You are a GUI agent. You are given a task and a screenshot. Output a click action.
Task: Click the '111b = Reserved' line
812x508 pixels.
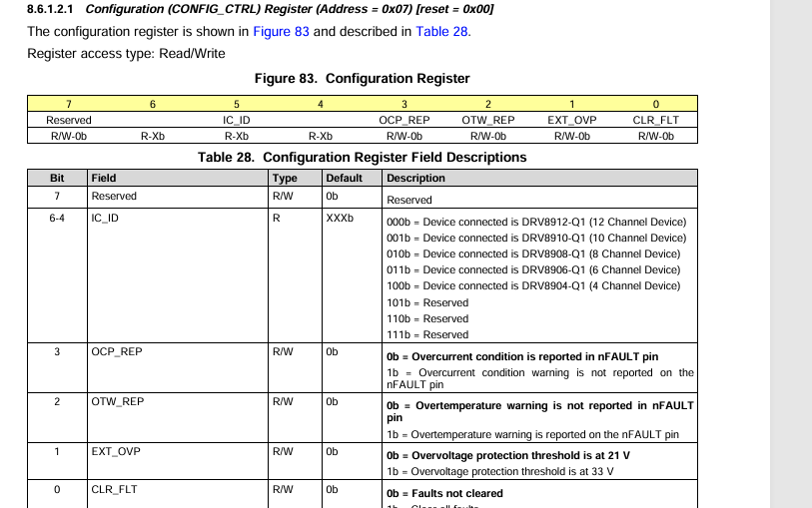(427, 334)
